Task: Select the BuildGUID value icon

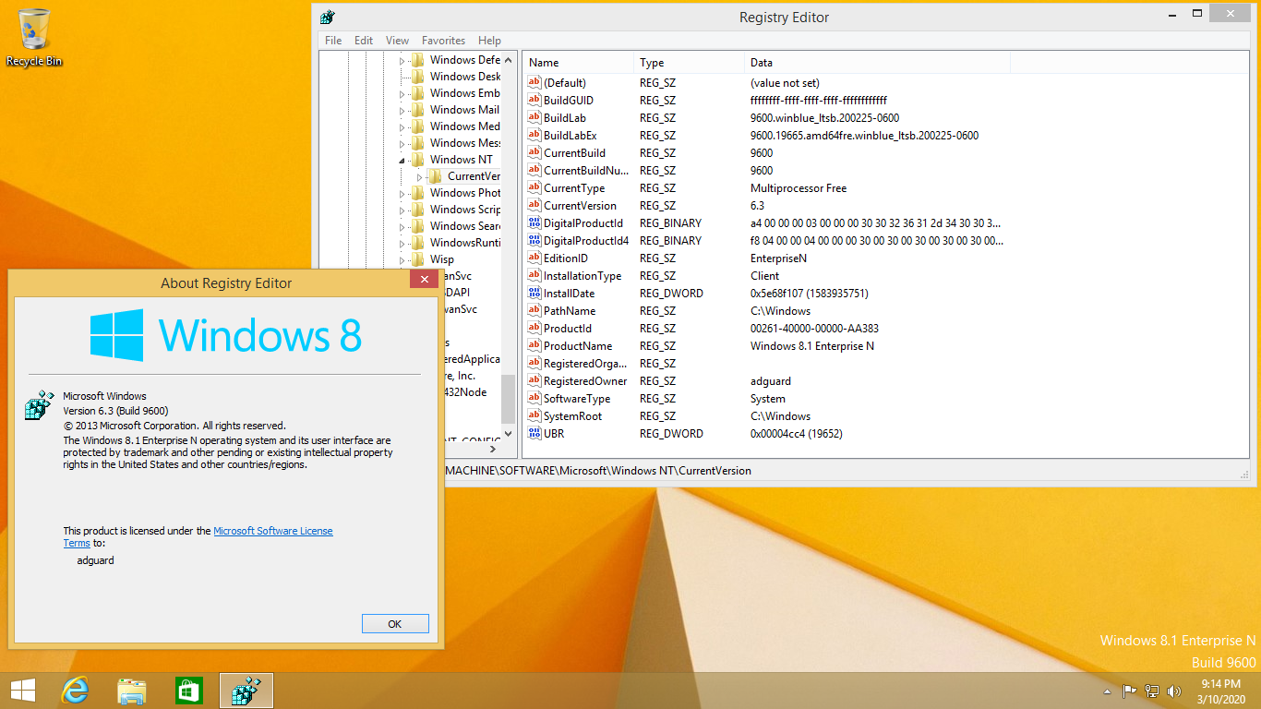Action: [534, 100]
